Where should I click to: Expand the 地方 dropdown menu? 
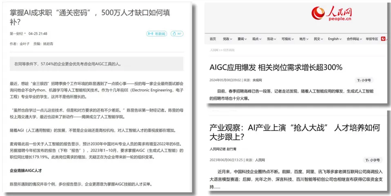pos(304,39)
